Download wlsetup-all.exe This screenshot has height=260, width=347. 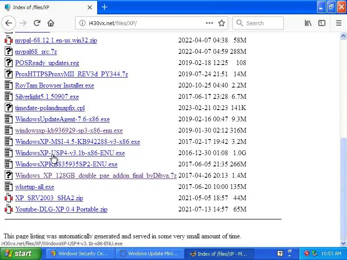[x=35, y=187]
